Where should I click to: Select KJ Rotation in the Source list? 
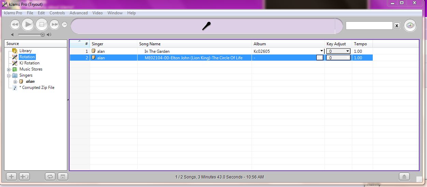tap(29, 63)
